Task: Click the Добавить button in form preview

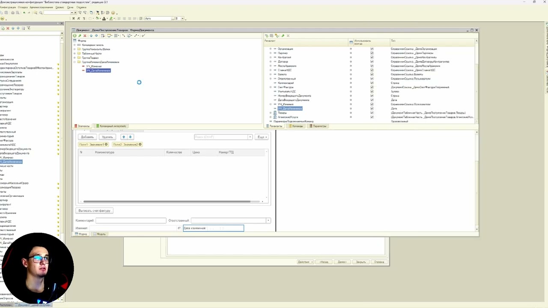Action: [87, 137]
